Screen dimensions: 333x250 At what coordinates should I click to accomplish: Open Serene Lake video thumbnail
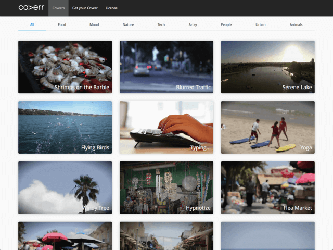click(268, 67)
